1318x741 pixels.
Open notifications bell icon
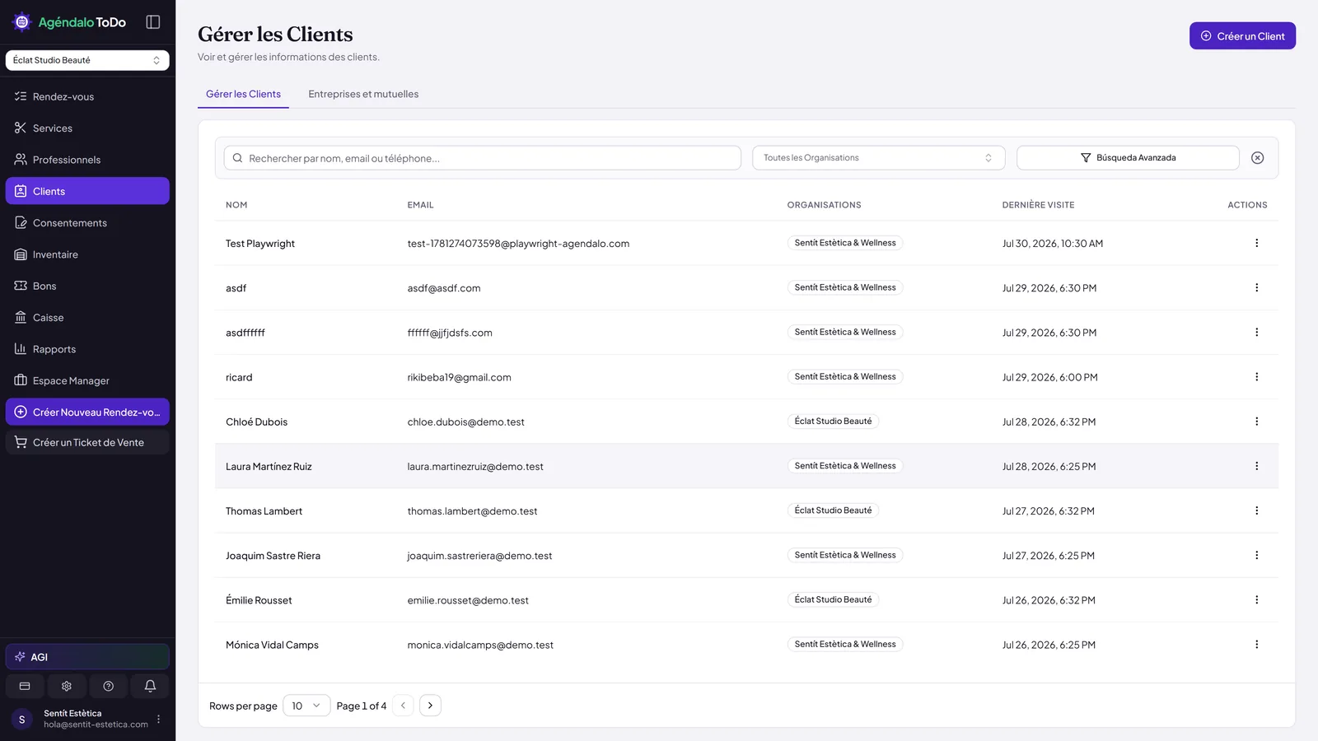point(150,686)
